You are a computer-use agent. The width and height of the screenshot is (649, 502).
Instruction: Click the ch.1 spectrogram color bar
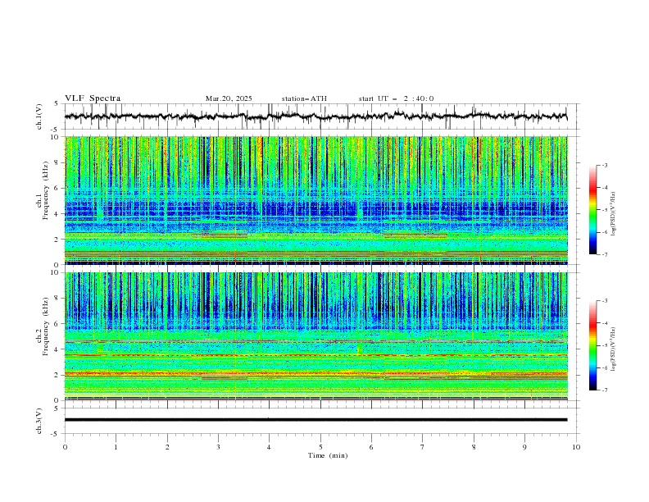(592, 210)
